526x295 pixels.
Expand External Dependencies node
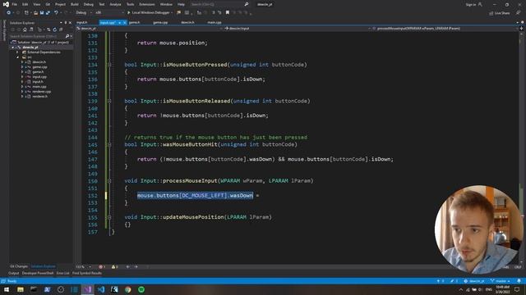click(x=17, y=52)
